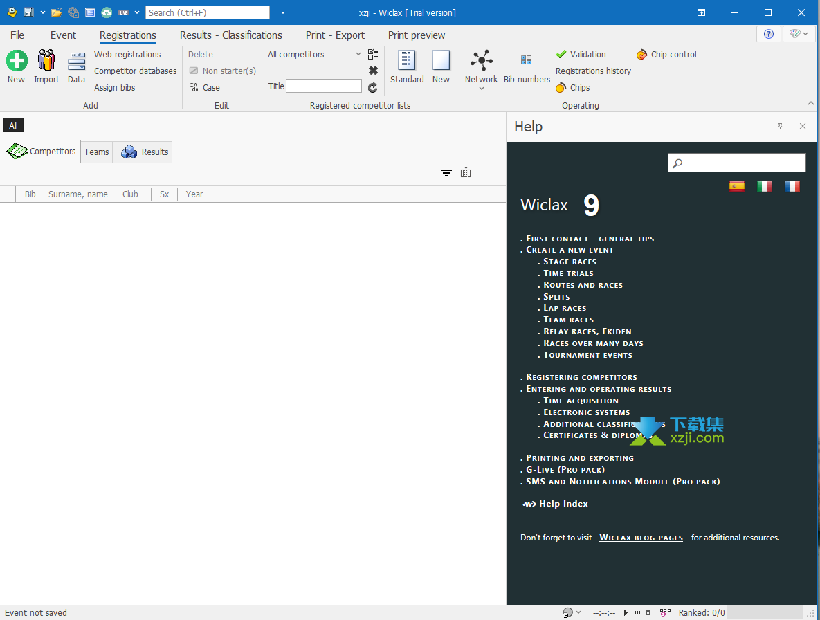Open Competitor databases
Screen dimensions: 820x620
pyautogui.click(x=136, y=71)
